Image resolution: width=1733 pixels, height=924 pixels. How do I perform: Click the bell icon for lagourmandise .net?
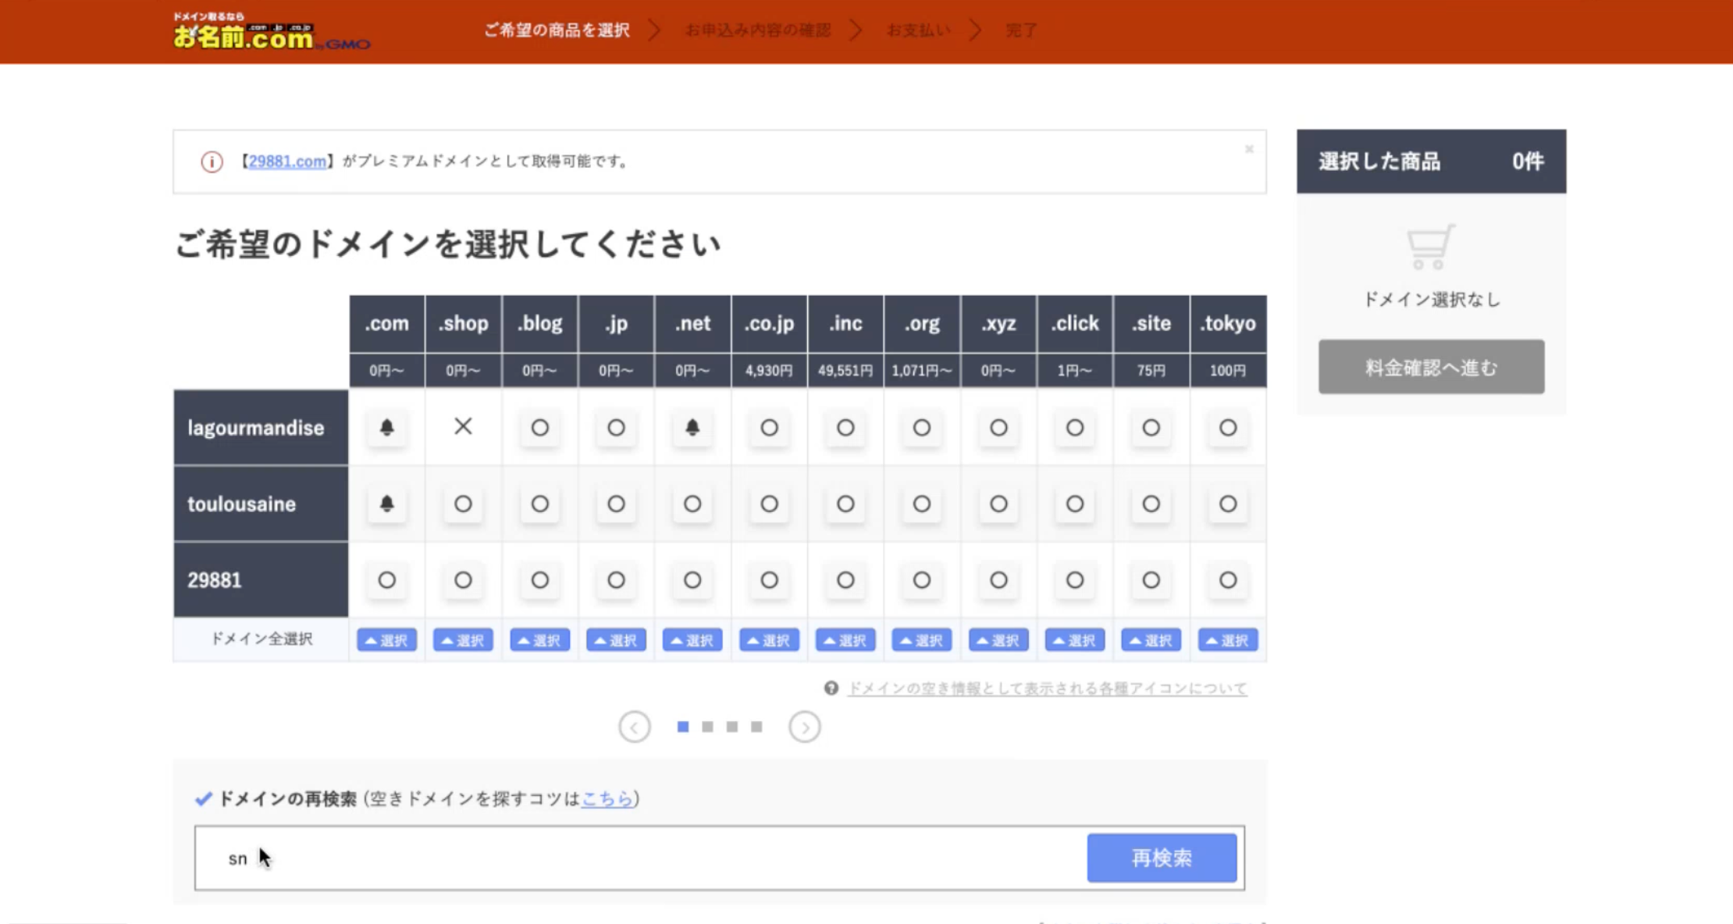point(692,428)
